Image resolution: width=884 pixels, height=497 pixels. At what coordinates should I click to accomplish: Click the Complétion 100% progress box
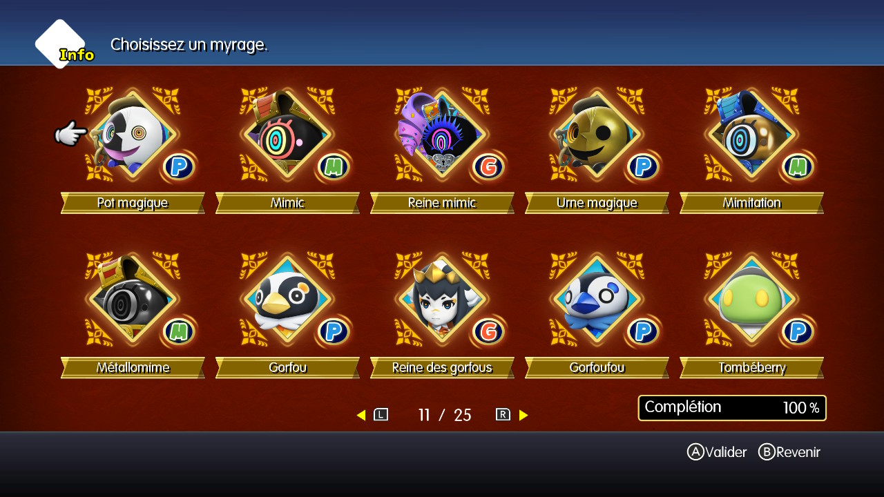point(732,408)
